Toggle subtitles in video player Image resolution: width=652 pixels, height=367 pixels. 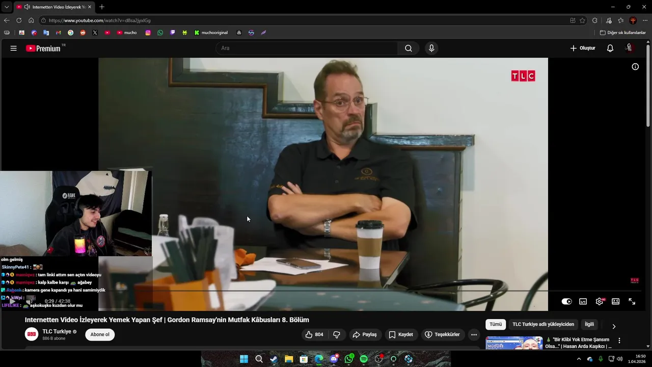point(583,302)
